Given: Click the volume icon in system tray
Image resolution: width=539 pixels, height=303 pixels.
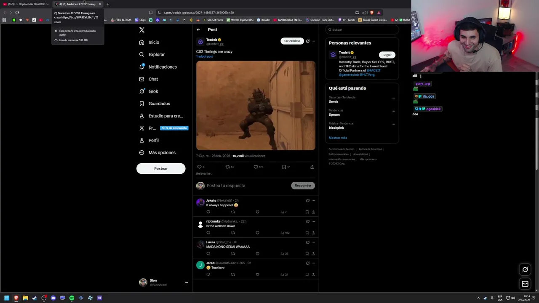Looking at the screenshot, I should 513,298.
